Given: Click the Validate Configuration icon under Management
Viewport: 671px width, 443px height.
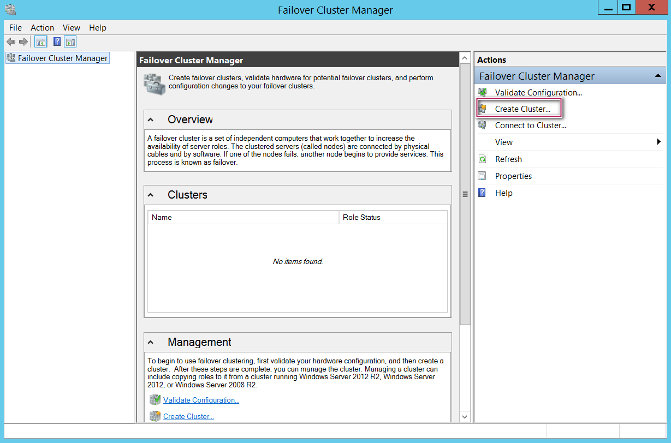Looking at the screenshot, I should coord(155,400).
